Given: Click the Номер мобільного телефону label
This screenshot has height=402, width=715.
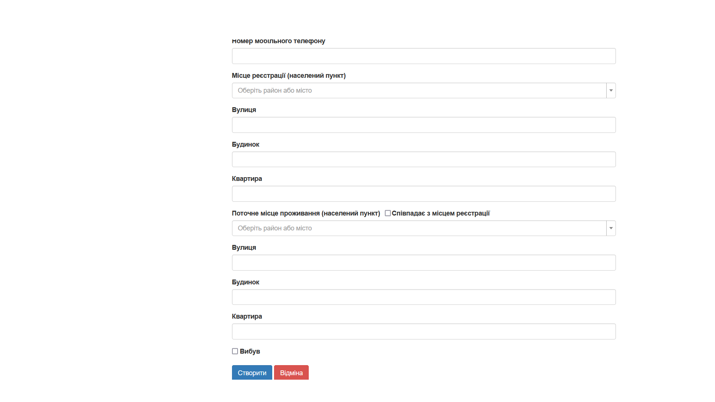Looking at the screenshot, I should tap(279, 41).
